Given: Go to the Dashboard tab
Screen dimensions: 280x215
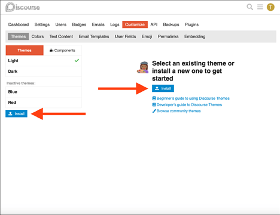Looking at the screenshot, I should click(19, 24).
